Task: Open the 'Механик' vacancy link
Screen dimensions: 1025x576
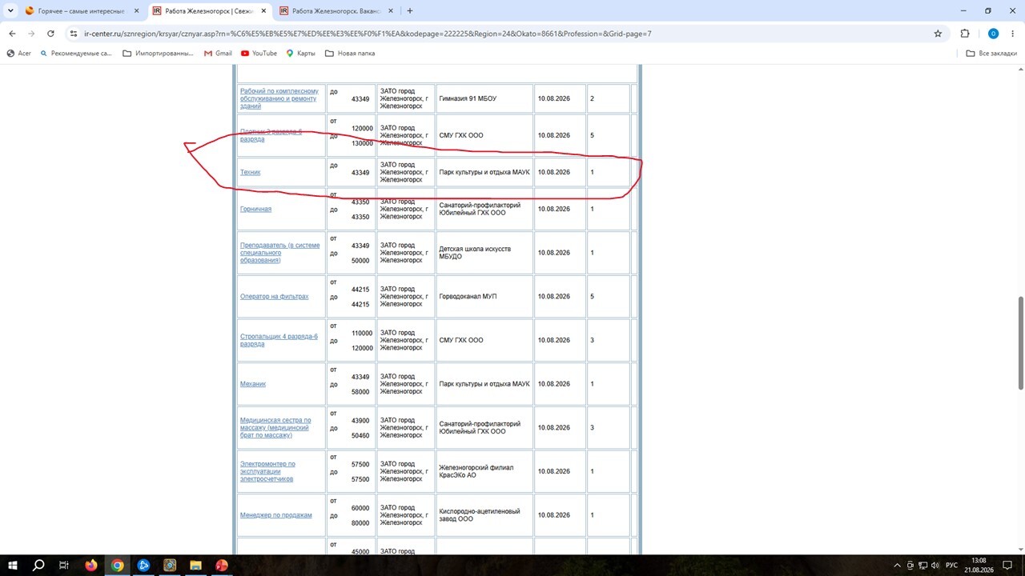Action: point(253,384)
